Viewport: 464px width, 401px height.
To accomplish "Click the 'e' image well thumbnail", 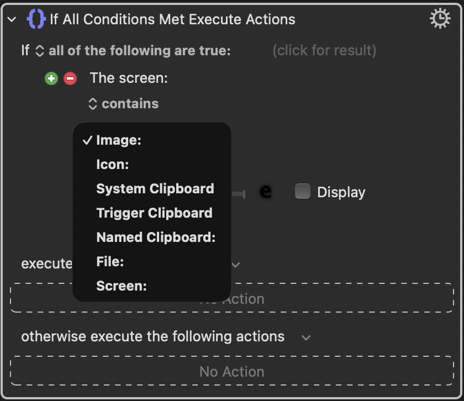I will click(266, 192).
